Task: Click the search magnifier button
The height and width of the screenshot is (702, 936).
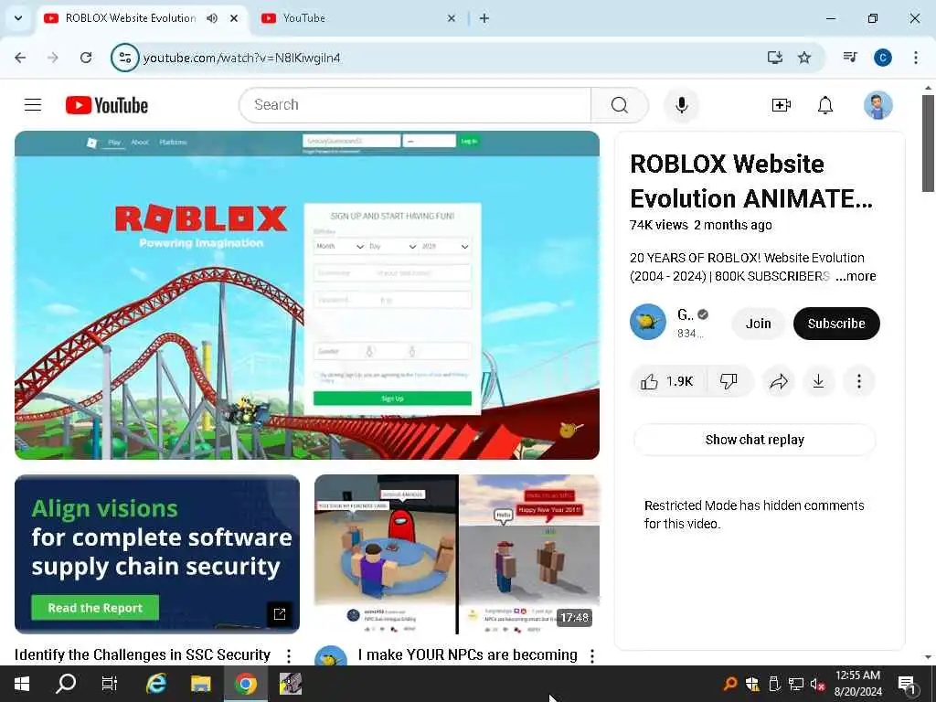Action: (619, 105)
